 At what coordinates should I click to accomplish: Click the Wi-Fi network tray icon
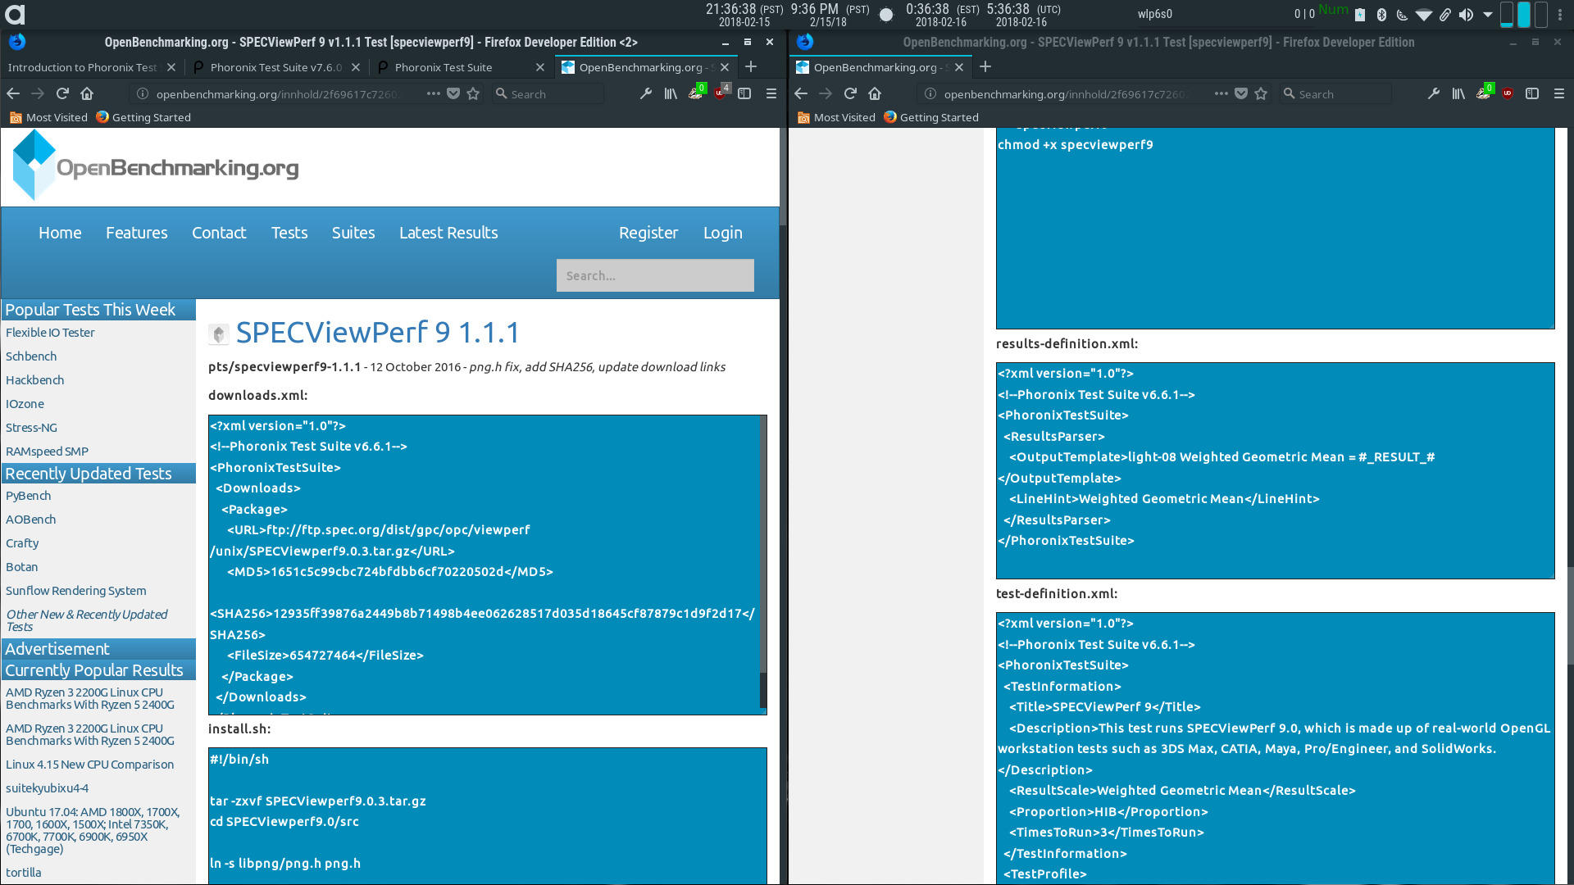[x=1424, y=14]
